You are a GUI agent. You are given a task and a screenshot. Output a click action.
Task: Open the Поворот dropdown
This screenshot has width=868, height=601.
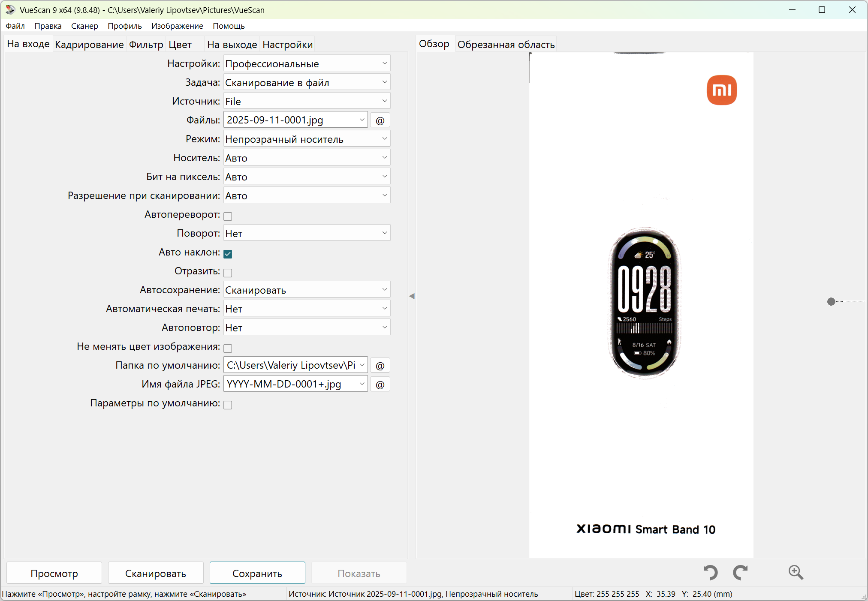[307, 233]
